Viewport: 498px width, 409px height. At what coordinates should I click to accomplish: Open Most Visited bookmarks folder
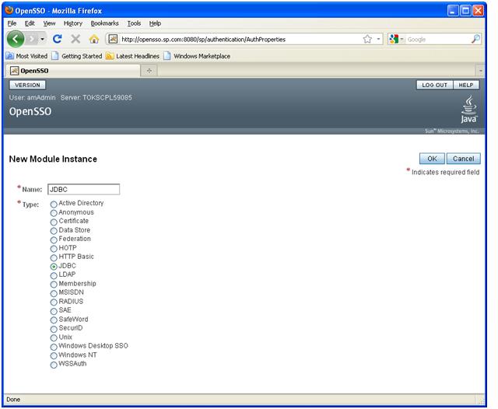point(26,56)
